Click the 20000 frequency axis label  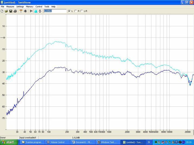188,132
